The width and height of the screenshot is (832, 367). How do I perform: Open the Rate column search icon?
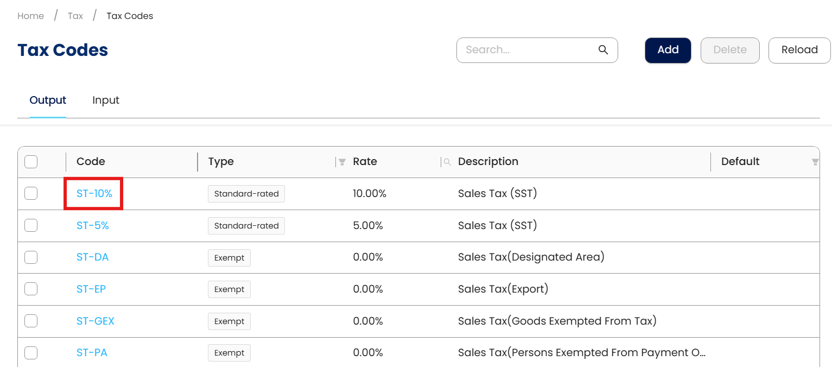(x=447, y=162)
